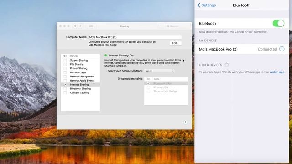The height and width of the screenshot is (164, 292).
Task: Open the Watch app link
Action: [x=277, y=72]
